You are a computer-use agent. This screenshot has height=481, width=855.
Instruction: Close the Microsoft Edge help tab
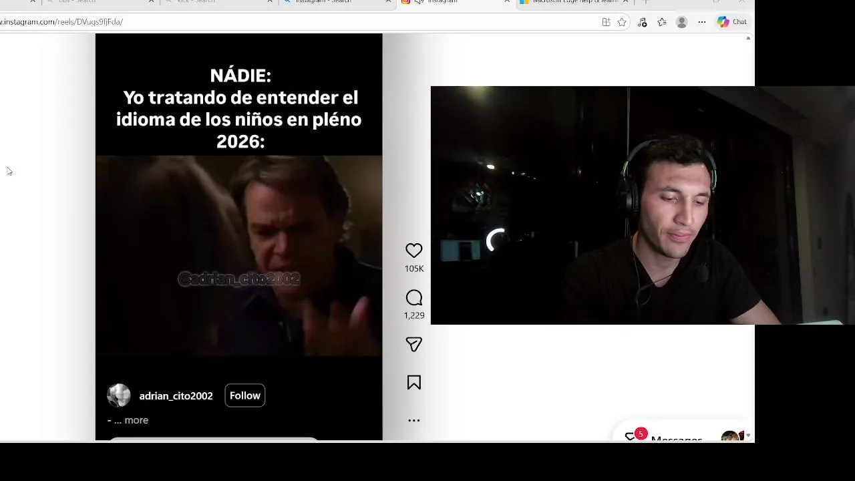click(x=625, y=2)
